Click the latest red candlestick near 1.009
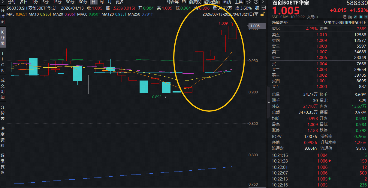 coord(232,32)
